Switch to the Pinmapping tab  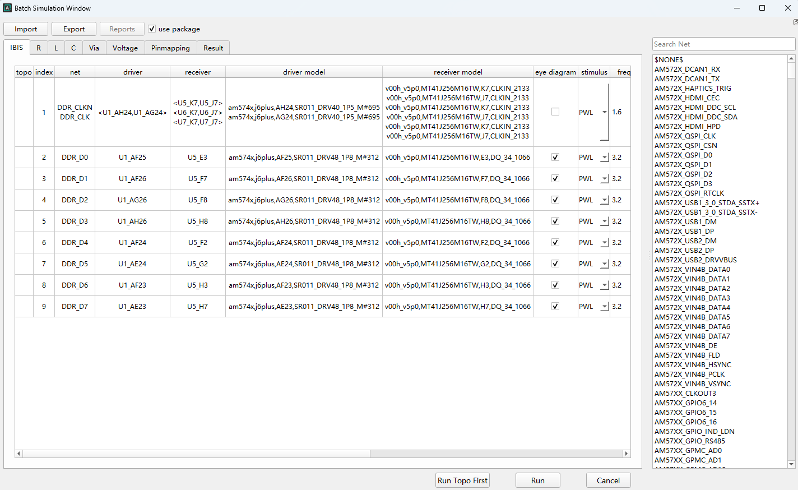[x=170, y=48]
